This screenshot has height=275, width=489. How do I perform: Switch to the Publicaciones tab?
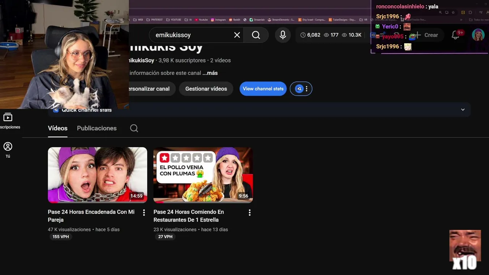coord(97,128)
